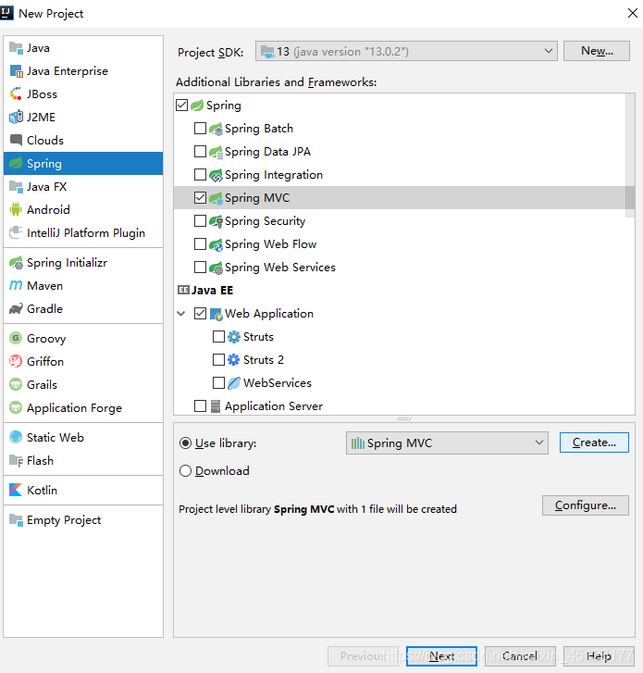Click the Next button
Image resolution: width=643 pixels, height=673 pixels.
(442, 656)
